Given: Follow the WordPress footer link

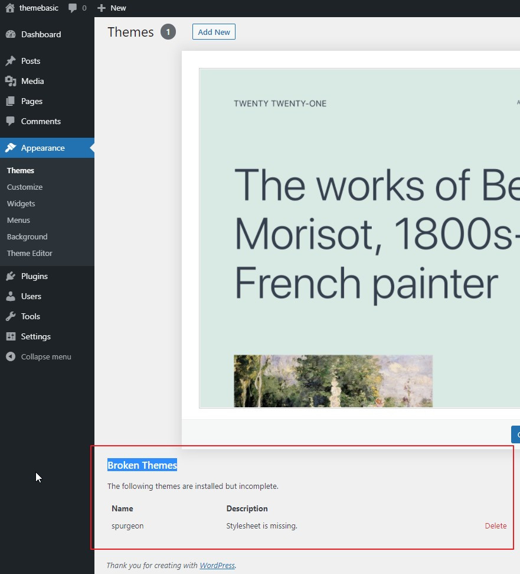Looking at the screenshot, I should point(217,565).
